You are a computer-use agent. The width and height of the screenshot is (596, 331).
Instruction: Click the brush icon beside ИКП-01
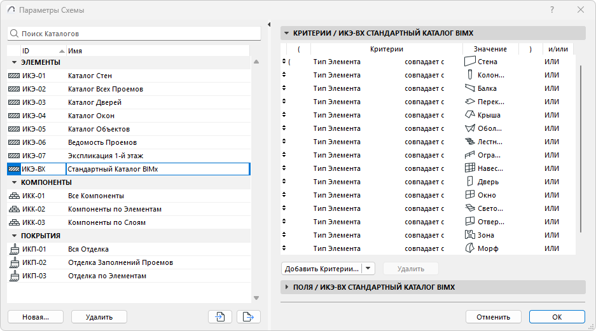pyautogui.click(x=14, y=249)
